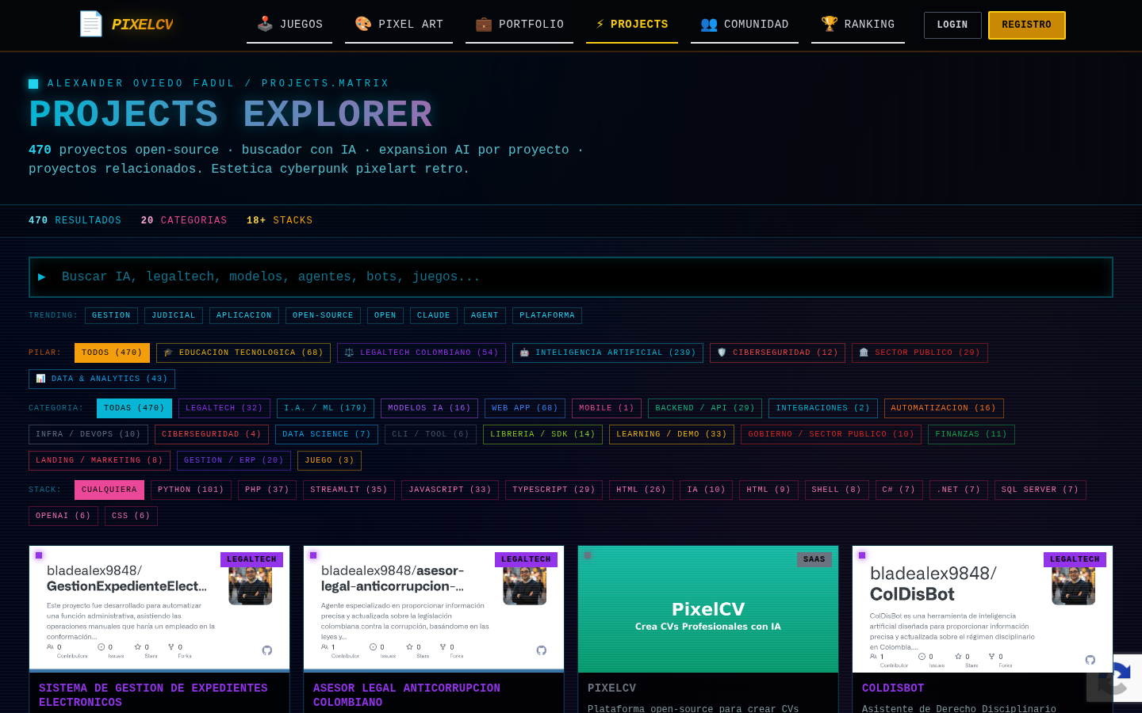
Task: Enable the TODOS (470) pilar filter
Action: click(x=112, y=353)
